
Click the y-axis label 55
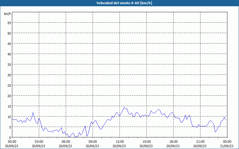[9, 23]
